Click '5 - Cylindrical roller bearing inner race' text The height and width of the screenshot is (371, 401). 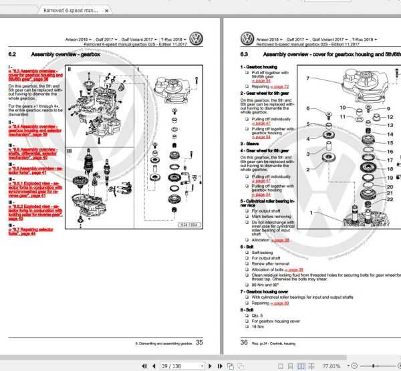click(267, 203)
